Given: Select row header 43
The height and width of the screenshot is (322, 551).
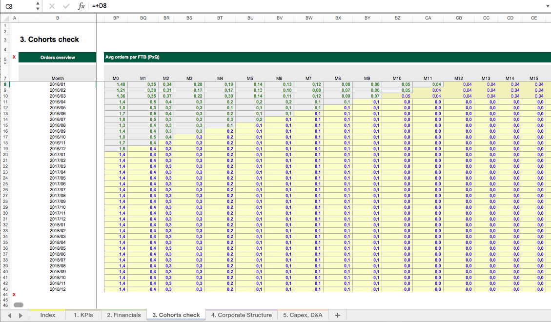Looking at the screenshot, I should coord(5,289).
